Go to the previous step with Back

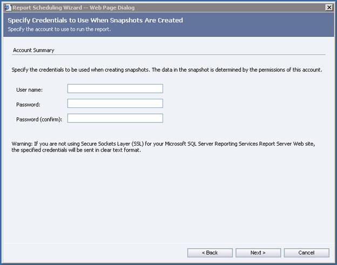coord(210,253)
